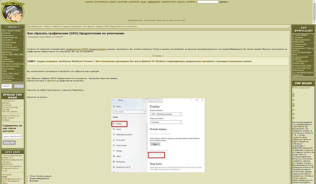Open 'Сети' file category
Screen dimensions: 316x184
coord(4,71)
